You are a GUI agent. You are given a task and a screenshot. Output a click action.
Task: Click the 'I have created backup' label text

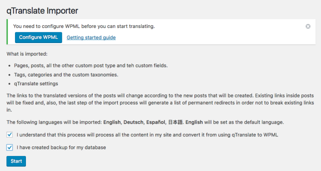(x=61, y=148)
